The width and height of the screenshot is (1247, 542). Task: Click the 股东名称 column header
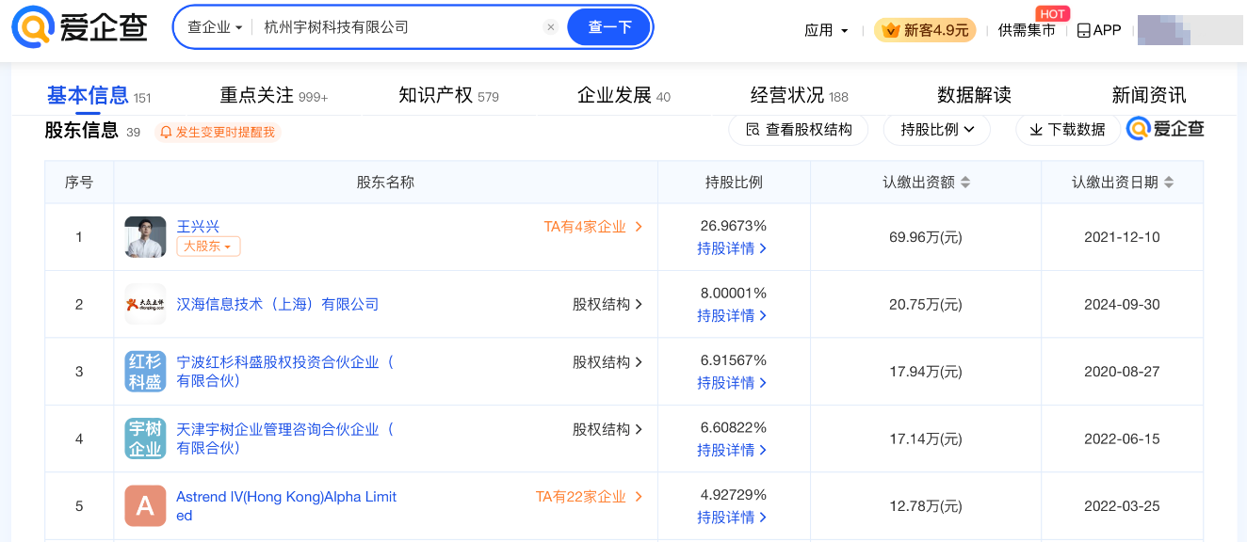click(385, 183)
